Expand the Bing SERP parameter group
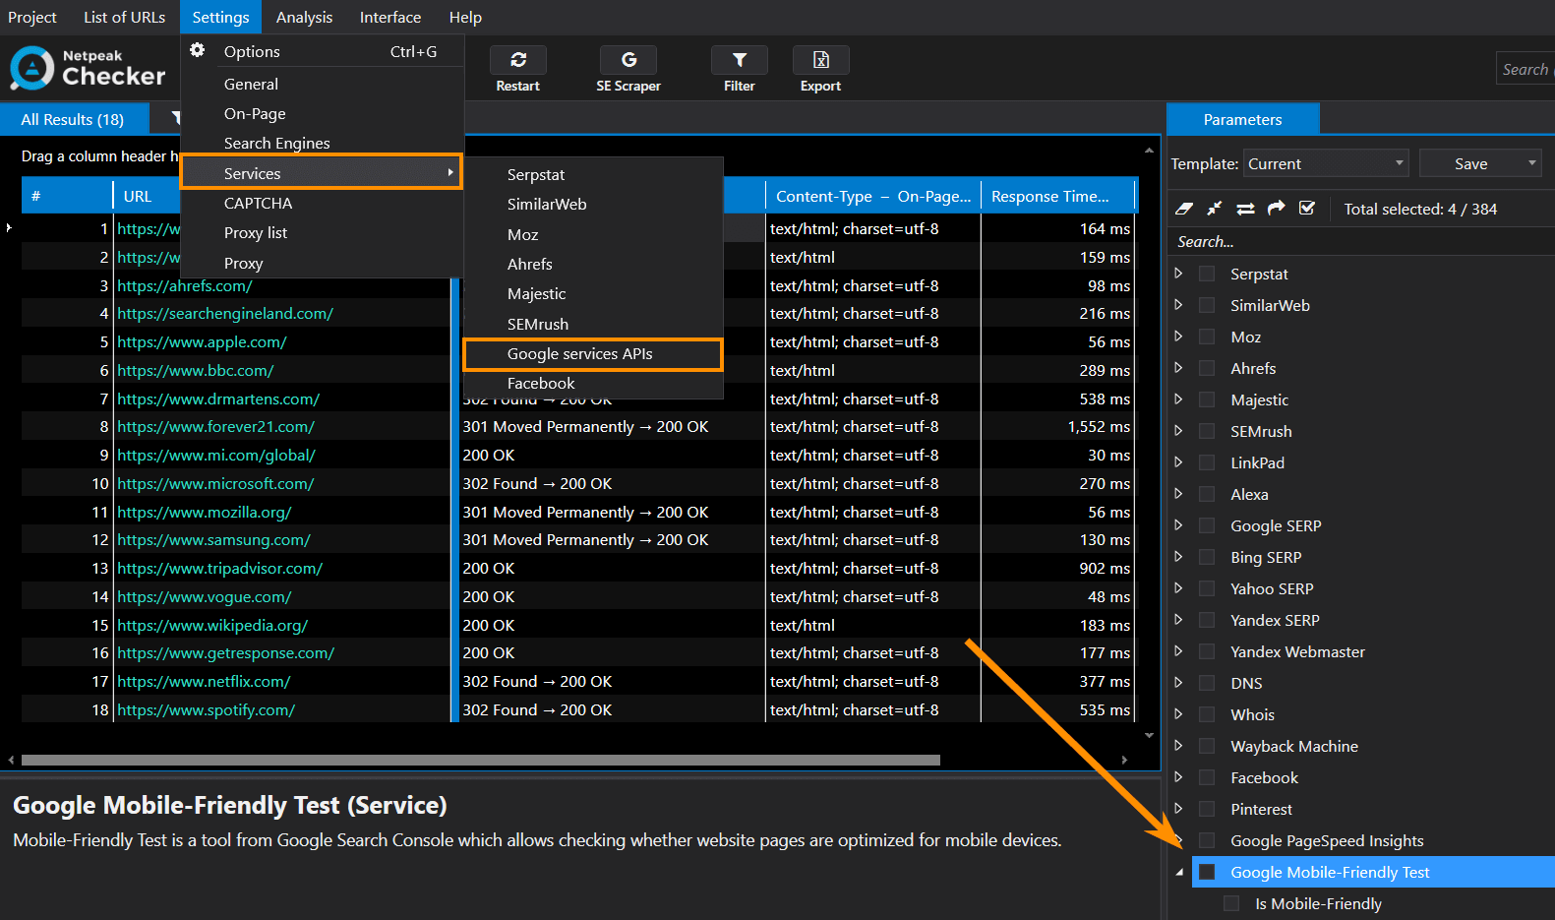 pos(1178,557)
